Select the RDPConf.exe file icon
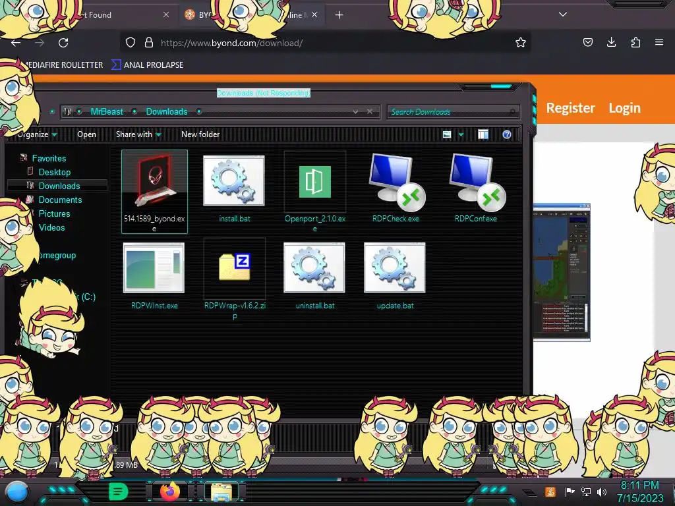The image size is (675, 506). [x=476, y=183]
